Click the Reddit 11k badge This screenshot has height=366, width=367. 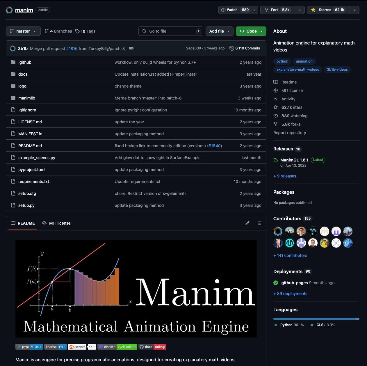pyautogui.click(x=82, y=347)
